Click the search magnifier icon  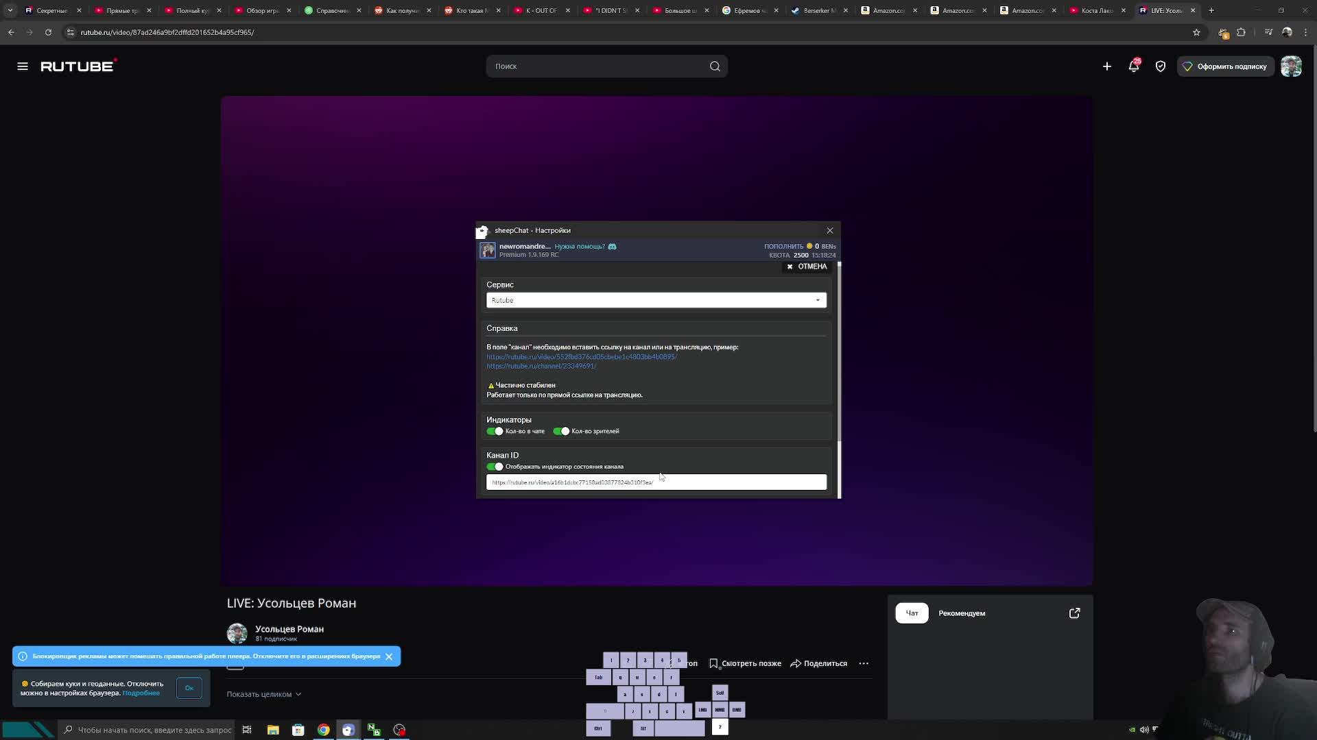[x=715, y=66]
